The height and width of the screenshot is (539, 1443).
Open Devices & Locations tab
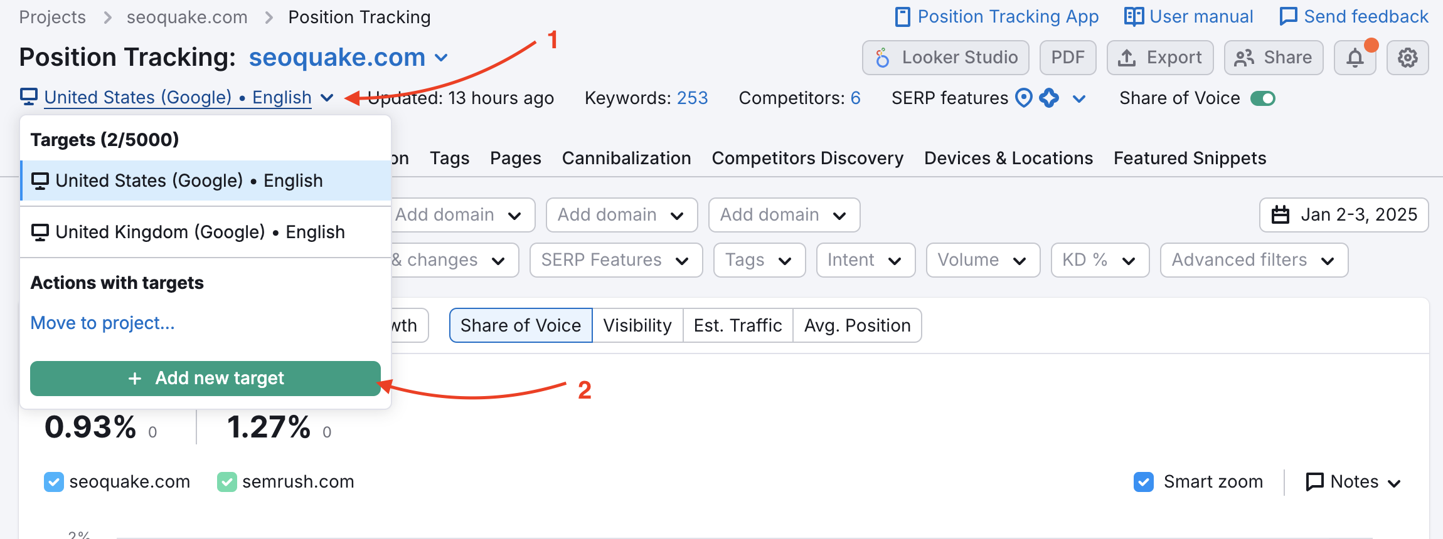1008,158
